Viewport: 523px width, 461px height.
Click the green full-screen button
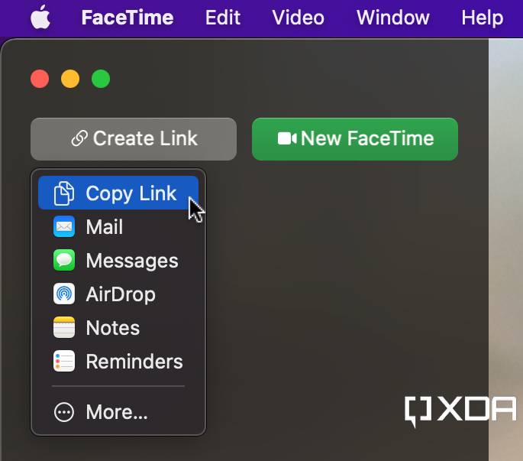coord(101,79)
